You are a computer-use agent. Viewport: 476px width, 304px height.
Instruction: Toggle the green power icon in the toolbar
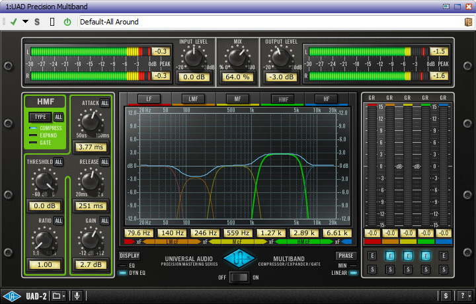coord(67,22)
